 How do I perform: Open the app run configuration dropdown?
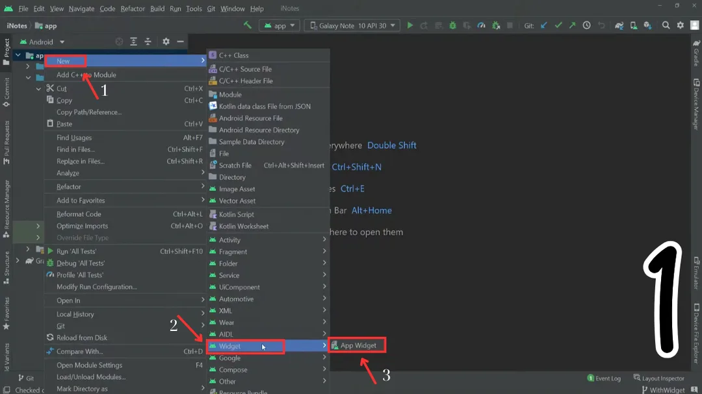click(279, 25)
